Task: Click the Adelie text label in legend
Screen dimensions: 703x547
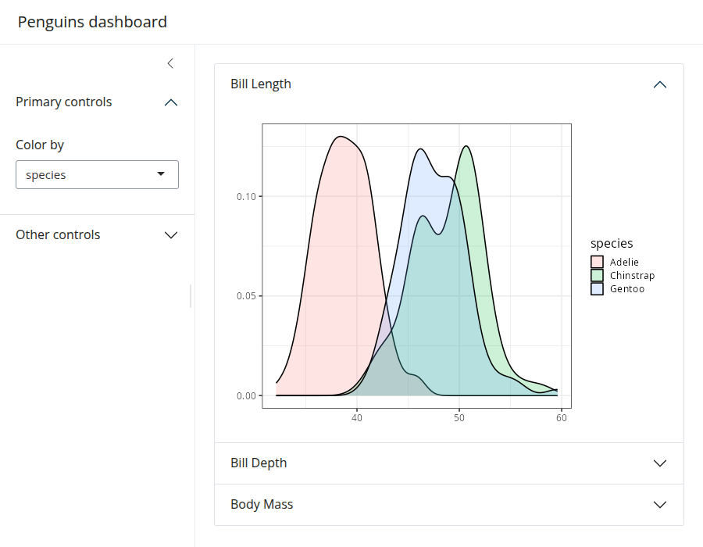Action: [x=624, y=263]
